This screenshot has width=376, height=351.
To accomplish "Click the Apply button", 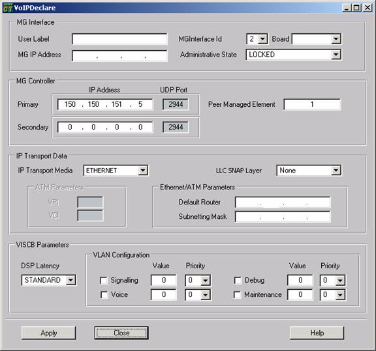I will [x=48, y=333].
